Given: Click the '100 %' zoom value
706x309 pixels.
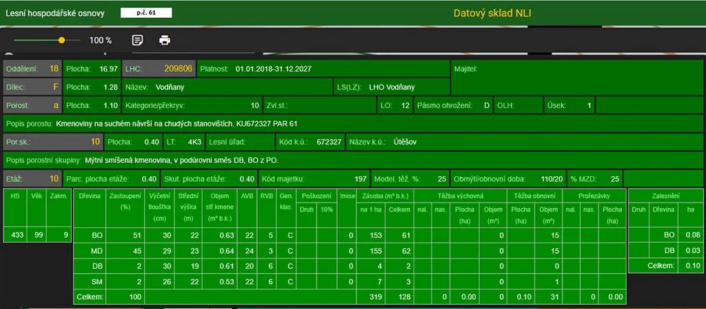Looking at the screenshot, I should click(101, 41).
